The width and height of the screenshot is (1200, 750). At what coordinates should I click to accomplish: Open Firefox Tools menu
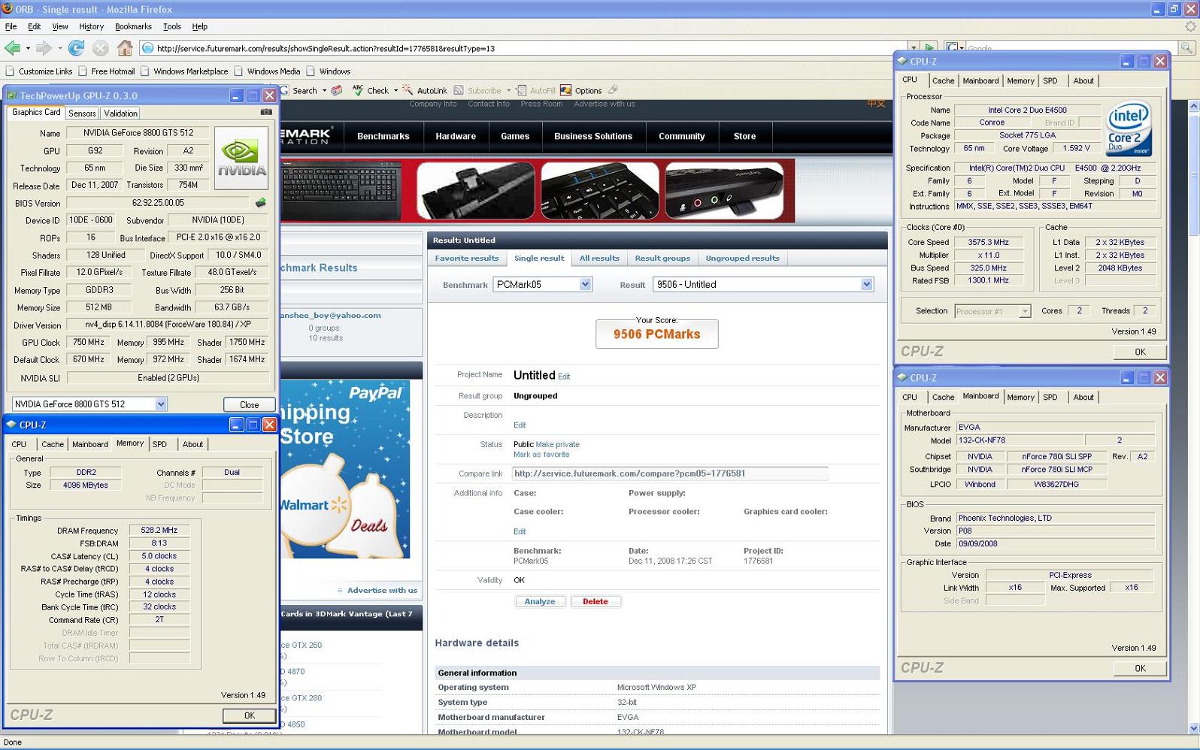[172, 26]
